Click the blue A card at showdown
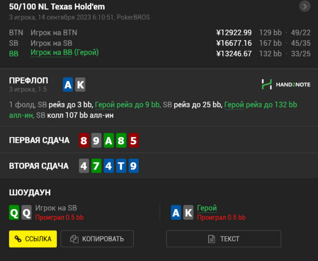 click(x=176, y=213)
